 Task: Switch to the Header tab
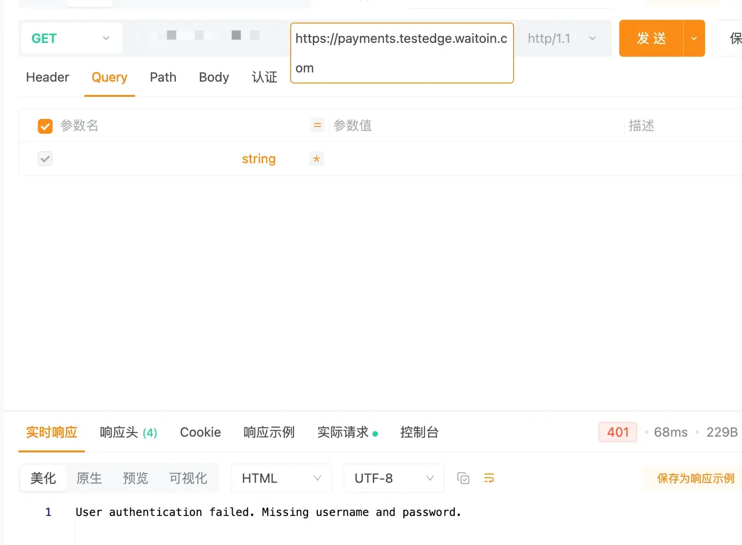tap(48, 77)
